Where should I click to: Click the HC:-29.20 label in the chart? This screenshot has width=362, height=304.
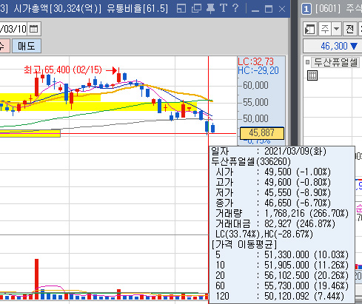pyautogui.click(x=258, y=71)
